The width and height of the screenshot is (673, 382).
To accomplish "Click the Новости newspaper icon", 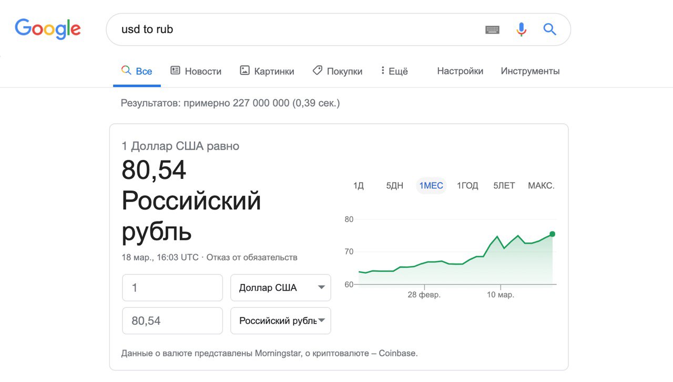I will 176,70.
